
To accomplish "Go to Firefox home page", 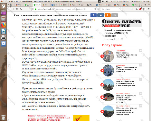I will click(21, 9).
